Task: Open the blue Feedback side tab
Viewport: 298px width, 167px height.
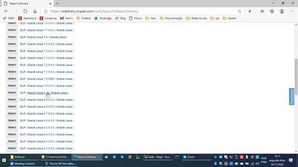Action: 291,96
